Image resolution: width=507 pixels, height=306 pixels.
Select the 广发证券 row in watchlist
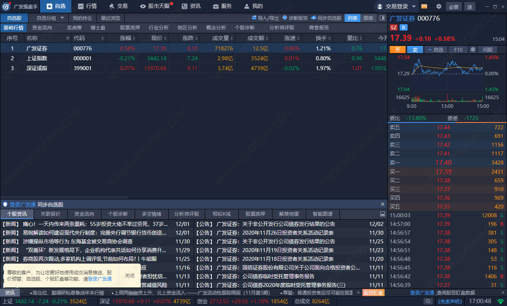[x=193, y=48]
